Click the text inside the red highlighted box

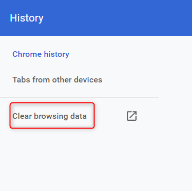click(x=49, y=116)
